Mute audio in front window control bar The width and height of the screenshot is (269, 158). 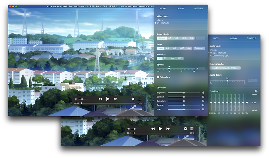pos(75,99)
